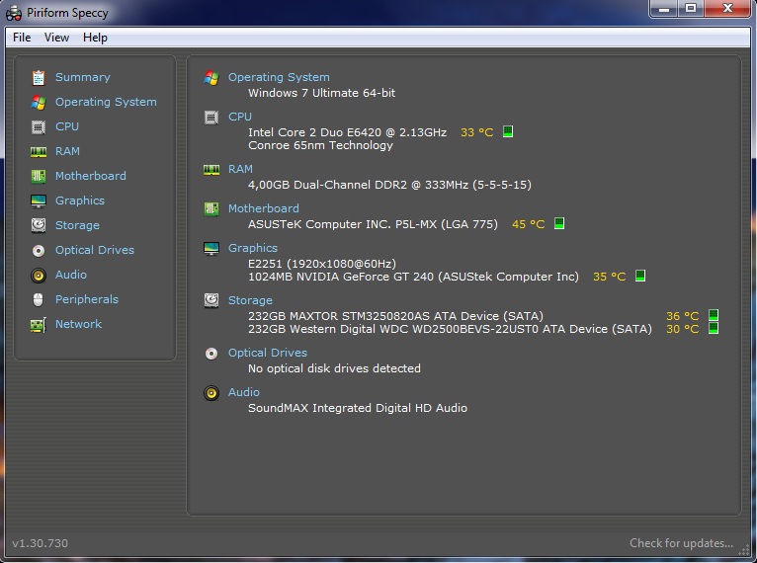Click the Graphics monitor icon in sidebar
757x563 pixels.
pos(39,201)
